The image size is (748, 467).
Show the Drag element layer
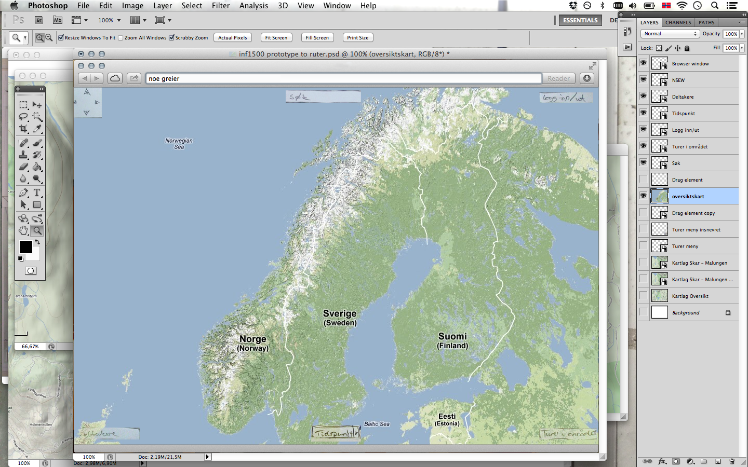[x=644, y=179]
